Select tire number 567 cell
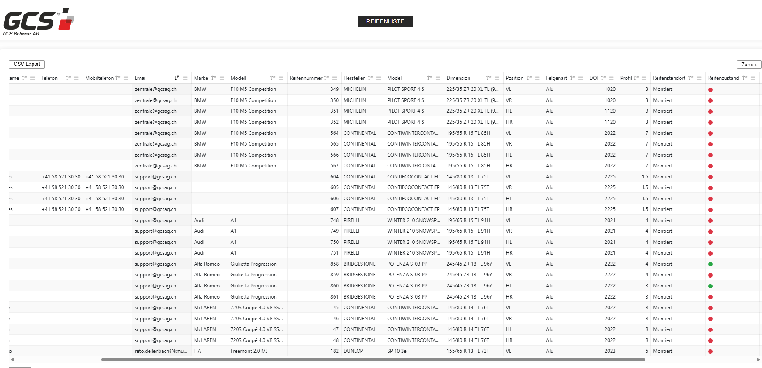This screenshot has height=368, width=762. click(x=314, y=166)
